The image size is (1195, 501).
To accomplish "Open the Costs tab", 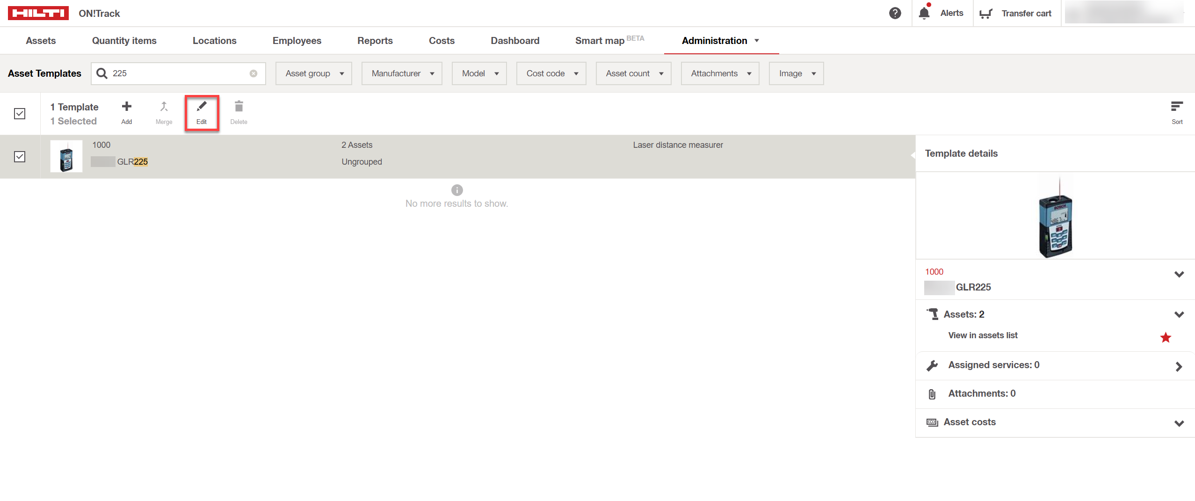I will tap(442, 41).
